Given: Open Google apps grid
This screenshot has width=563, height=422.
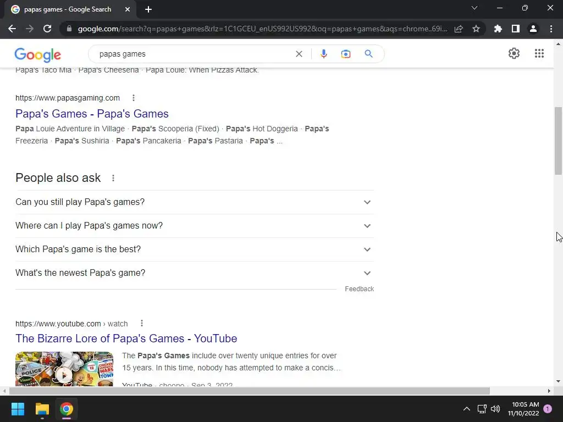Looking at the screenshot, I should [539, 53].
